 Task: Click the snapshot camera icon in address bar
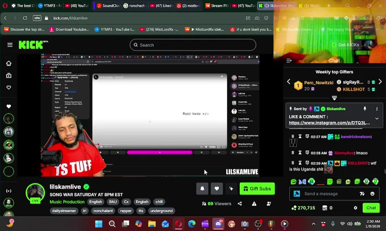[257, 18]
